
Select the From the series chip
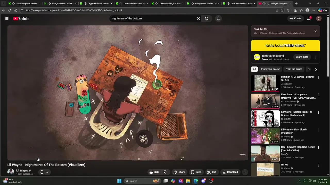[294, 69]
